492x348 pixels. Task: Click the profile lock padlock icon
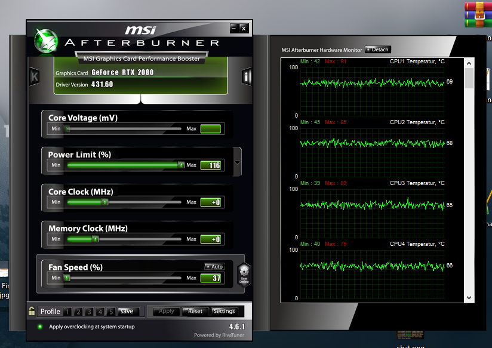point(32,311)
